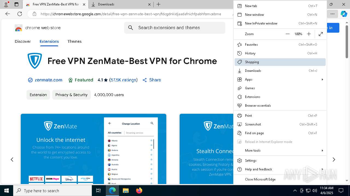Open Windows Start menu
This screenshot has width=350, height=196.
click(7, 191)
